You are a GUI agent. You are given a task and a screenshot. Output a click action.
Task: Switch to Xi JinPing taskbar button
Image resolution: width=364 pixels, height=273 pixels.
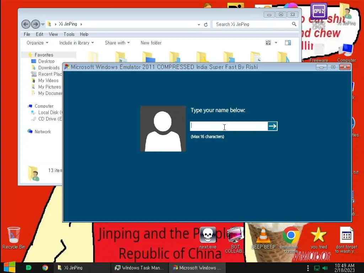coord(82,268)
